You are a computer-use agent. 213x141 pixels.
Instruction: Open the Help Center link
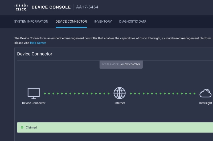(38, 43)
